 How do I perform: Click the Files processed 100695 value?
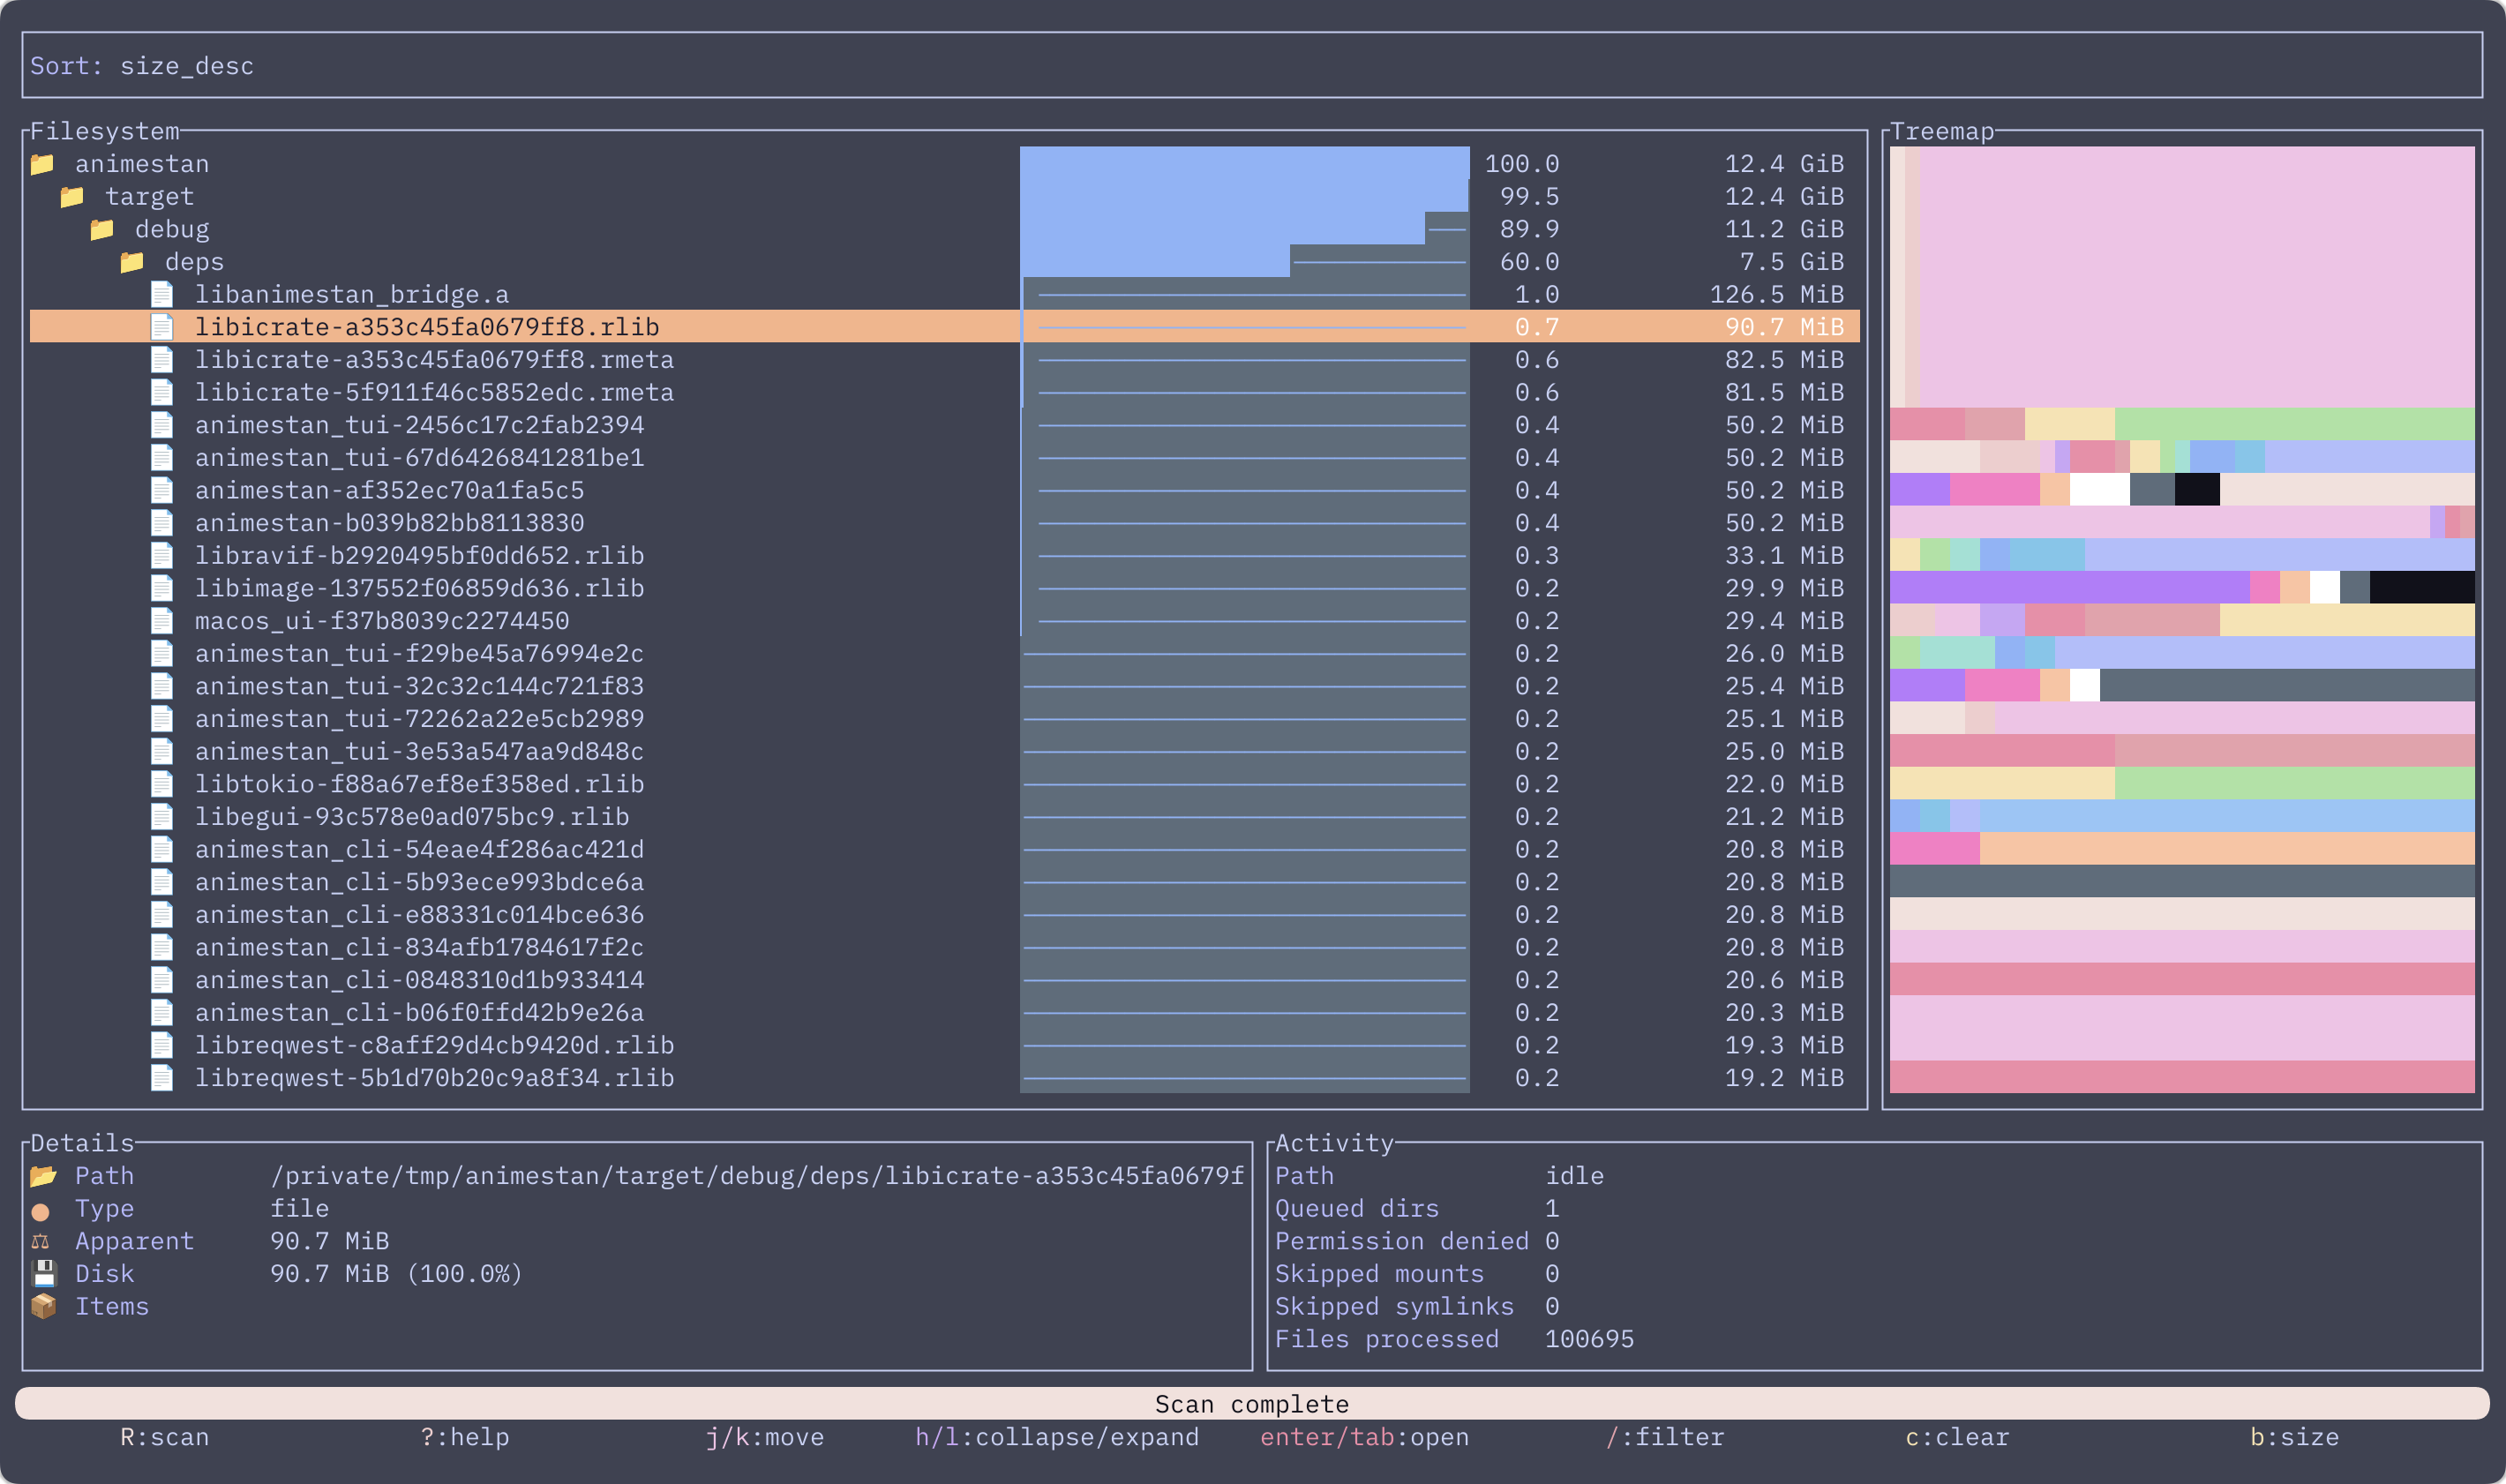1590,1340
